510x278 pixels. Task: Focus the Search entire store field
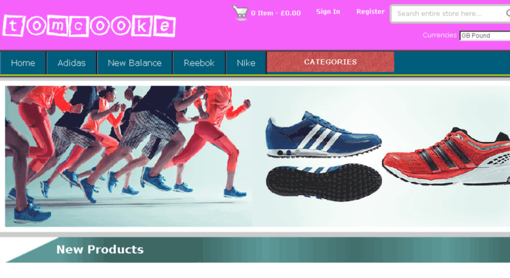click(x=449, y=14)
